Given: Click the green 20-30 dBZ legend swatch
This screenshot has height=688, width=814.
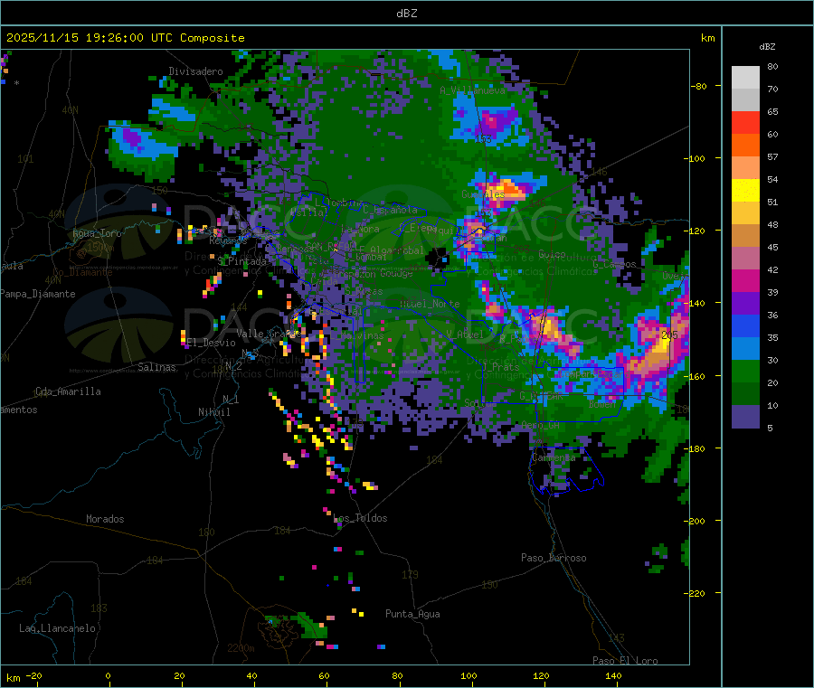Looking at the screenshot, I should (x=745, y=371).
